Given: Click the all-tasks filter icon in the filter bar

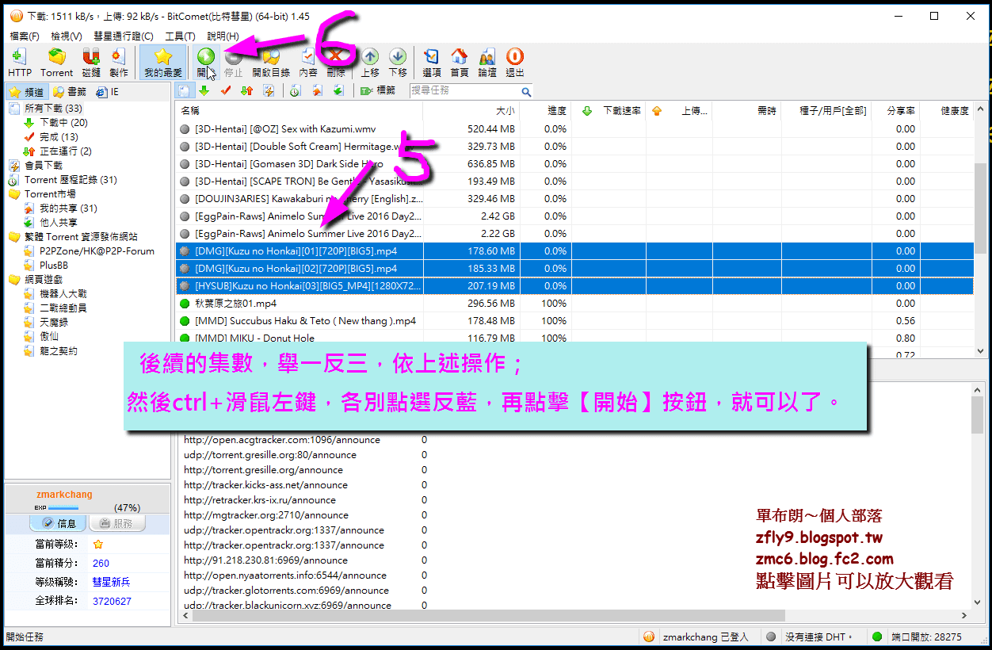Looking at the screenshot, I should [x=184, y=90].
